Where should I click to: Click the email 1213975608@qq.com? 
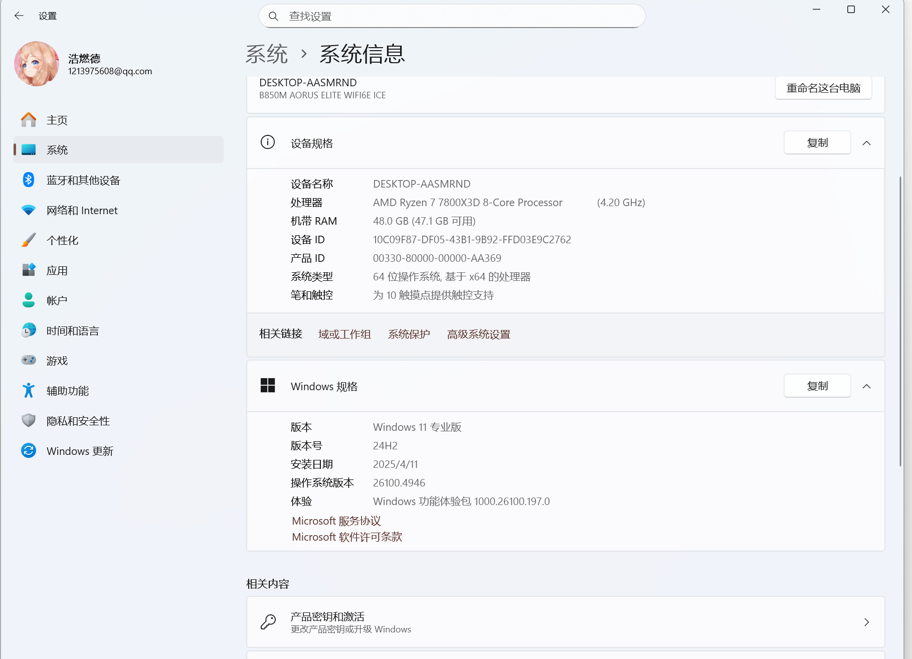coord(110,71)
